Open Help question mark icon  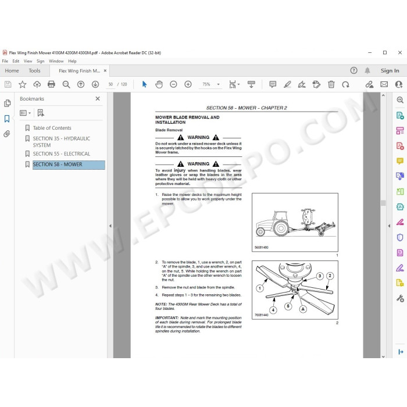(x=354, y=70)
